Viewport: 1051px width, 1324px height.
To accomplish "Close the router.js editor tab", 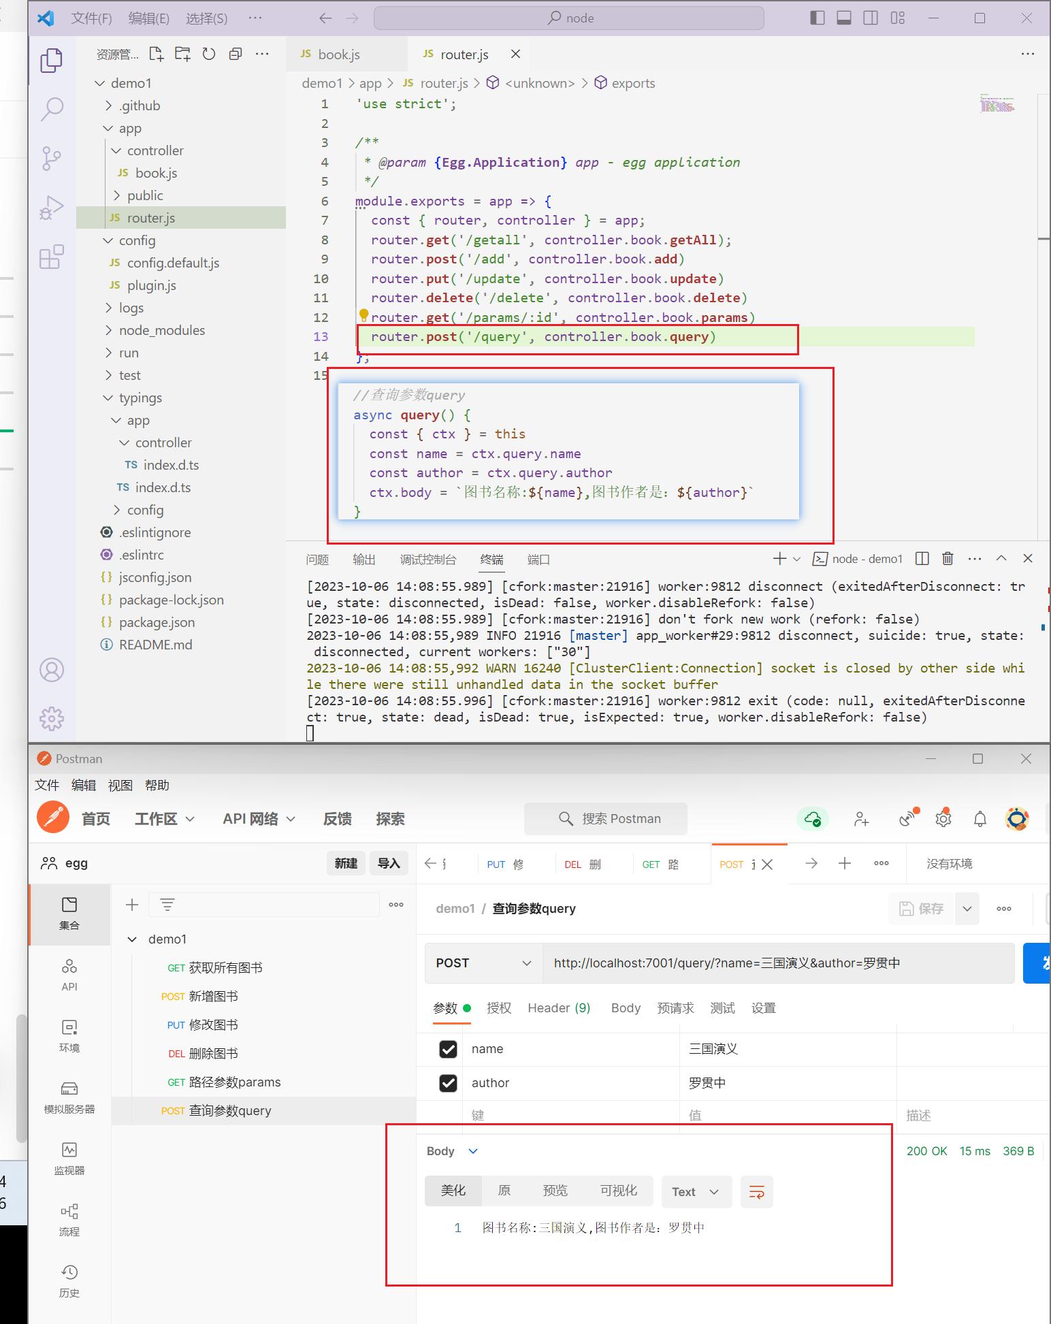I will [515, 54].
